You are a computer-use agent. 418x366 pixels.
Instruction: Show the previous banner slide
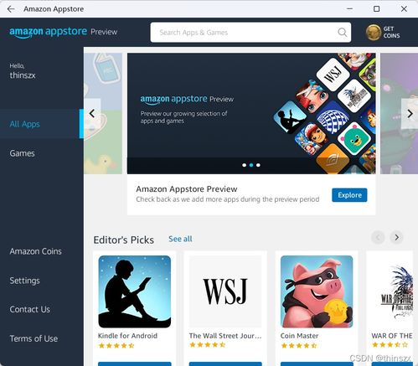coord(92,114)
